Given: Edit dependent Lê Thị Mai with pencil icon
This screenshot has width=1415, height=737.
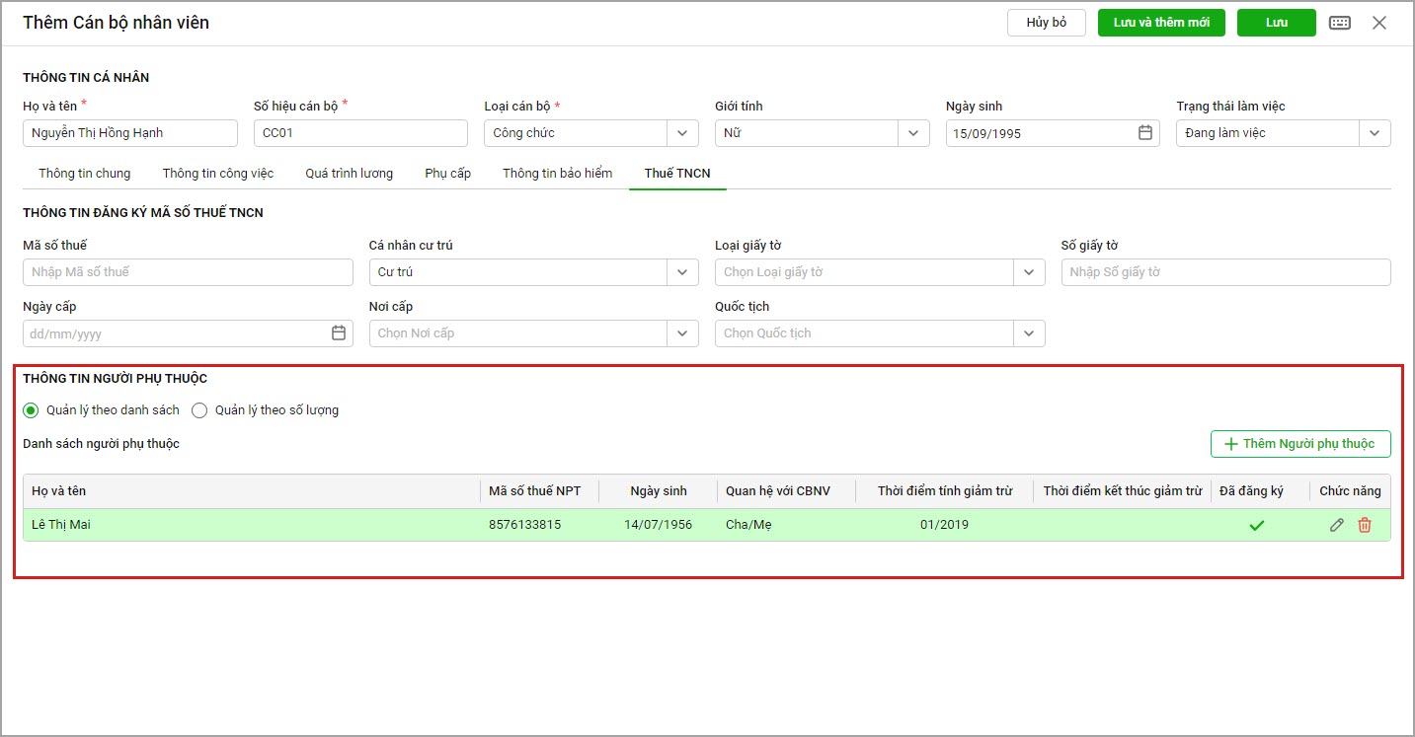Looking at the screenshot, I should tap(1336, 525).
